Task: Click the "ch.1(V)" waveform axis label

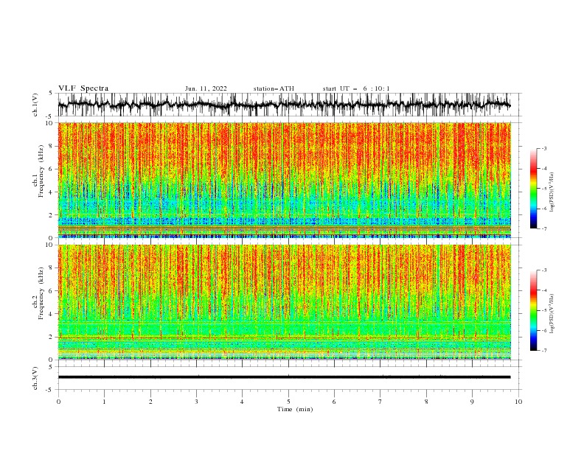Action: (x=35, y=105)
